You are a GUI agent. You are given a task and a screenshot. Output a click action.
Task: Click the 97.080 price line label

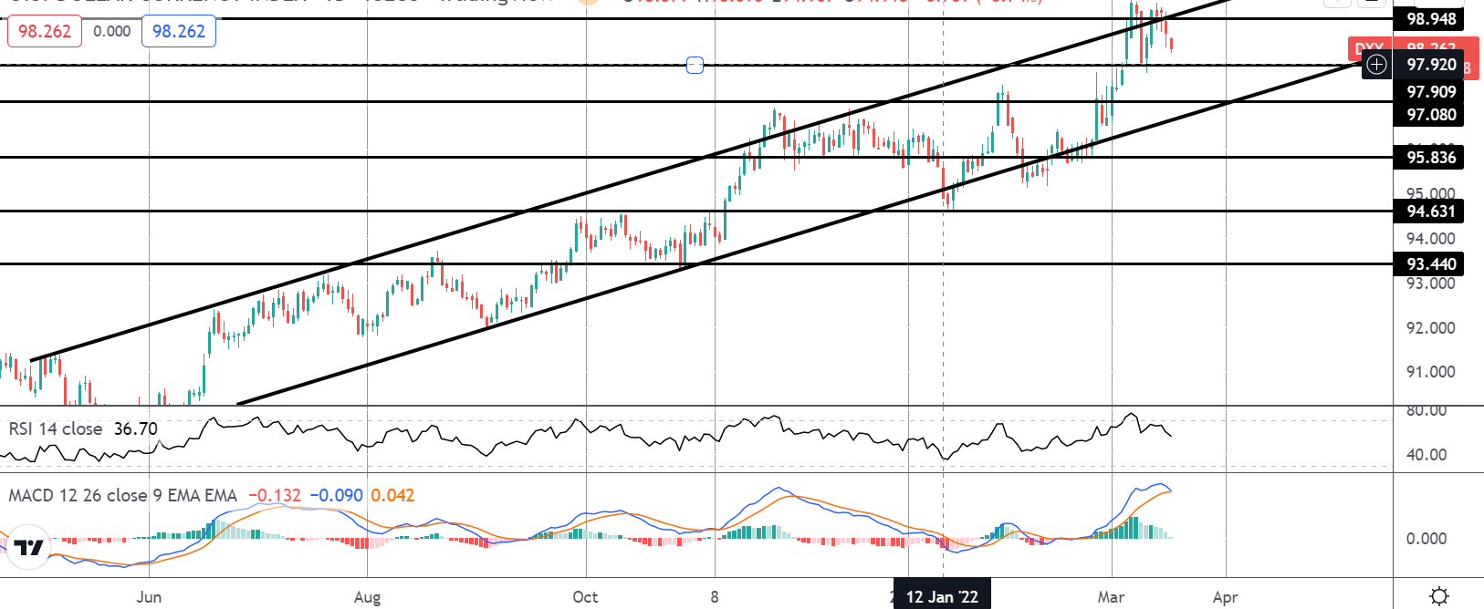point(1430,114)
